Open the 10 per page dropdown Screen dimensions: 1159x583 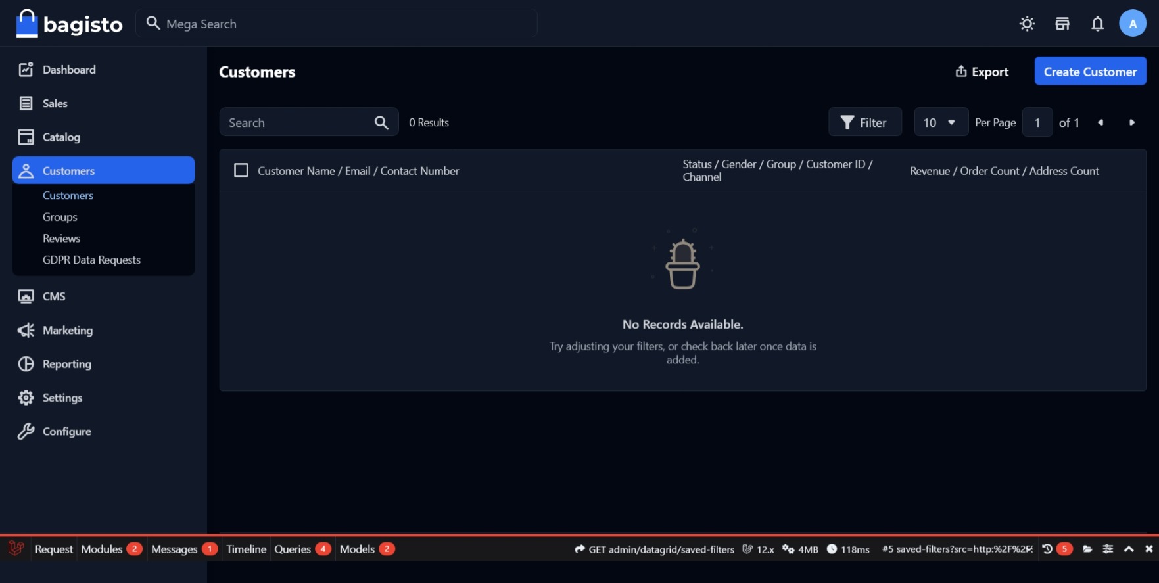click(941, 122)
